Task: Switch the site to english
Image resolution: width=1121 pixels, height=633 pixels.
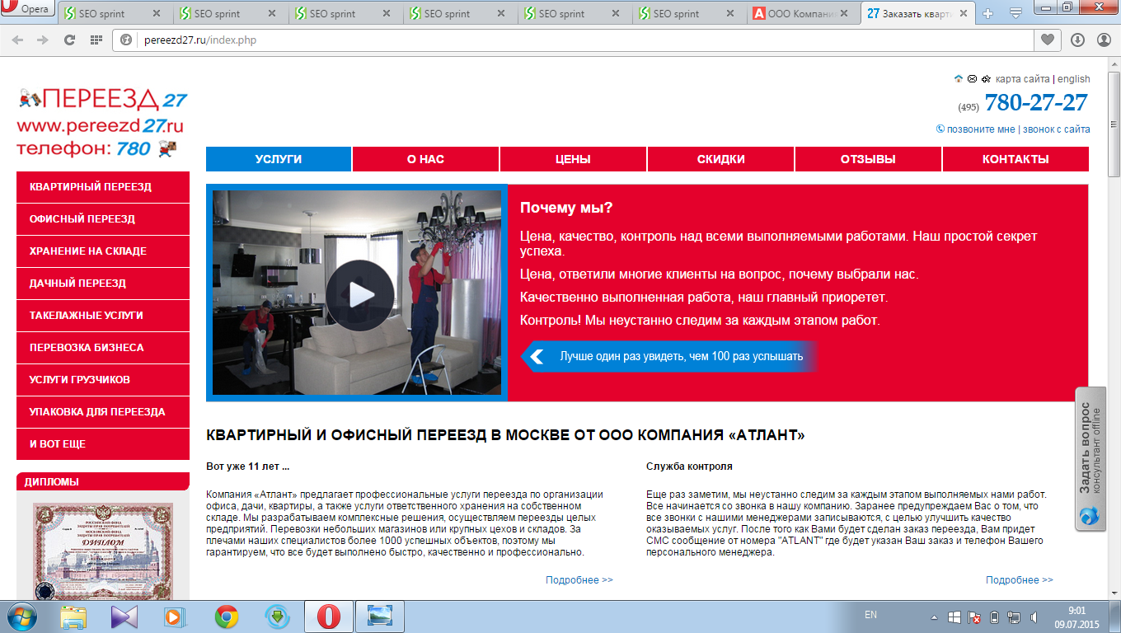Action: tap(1073, 79)
